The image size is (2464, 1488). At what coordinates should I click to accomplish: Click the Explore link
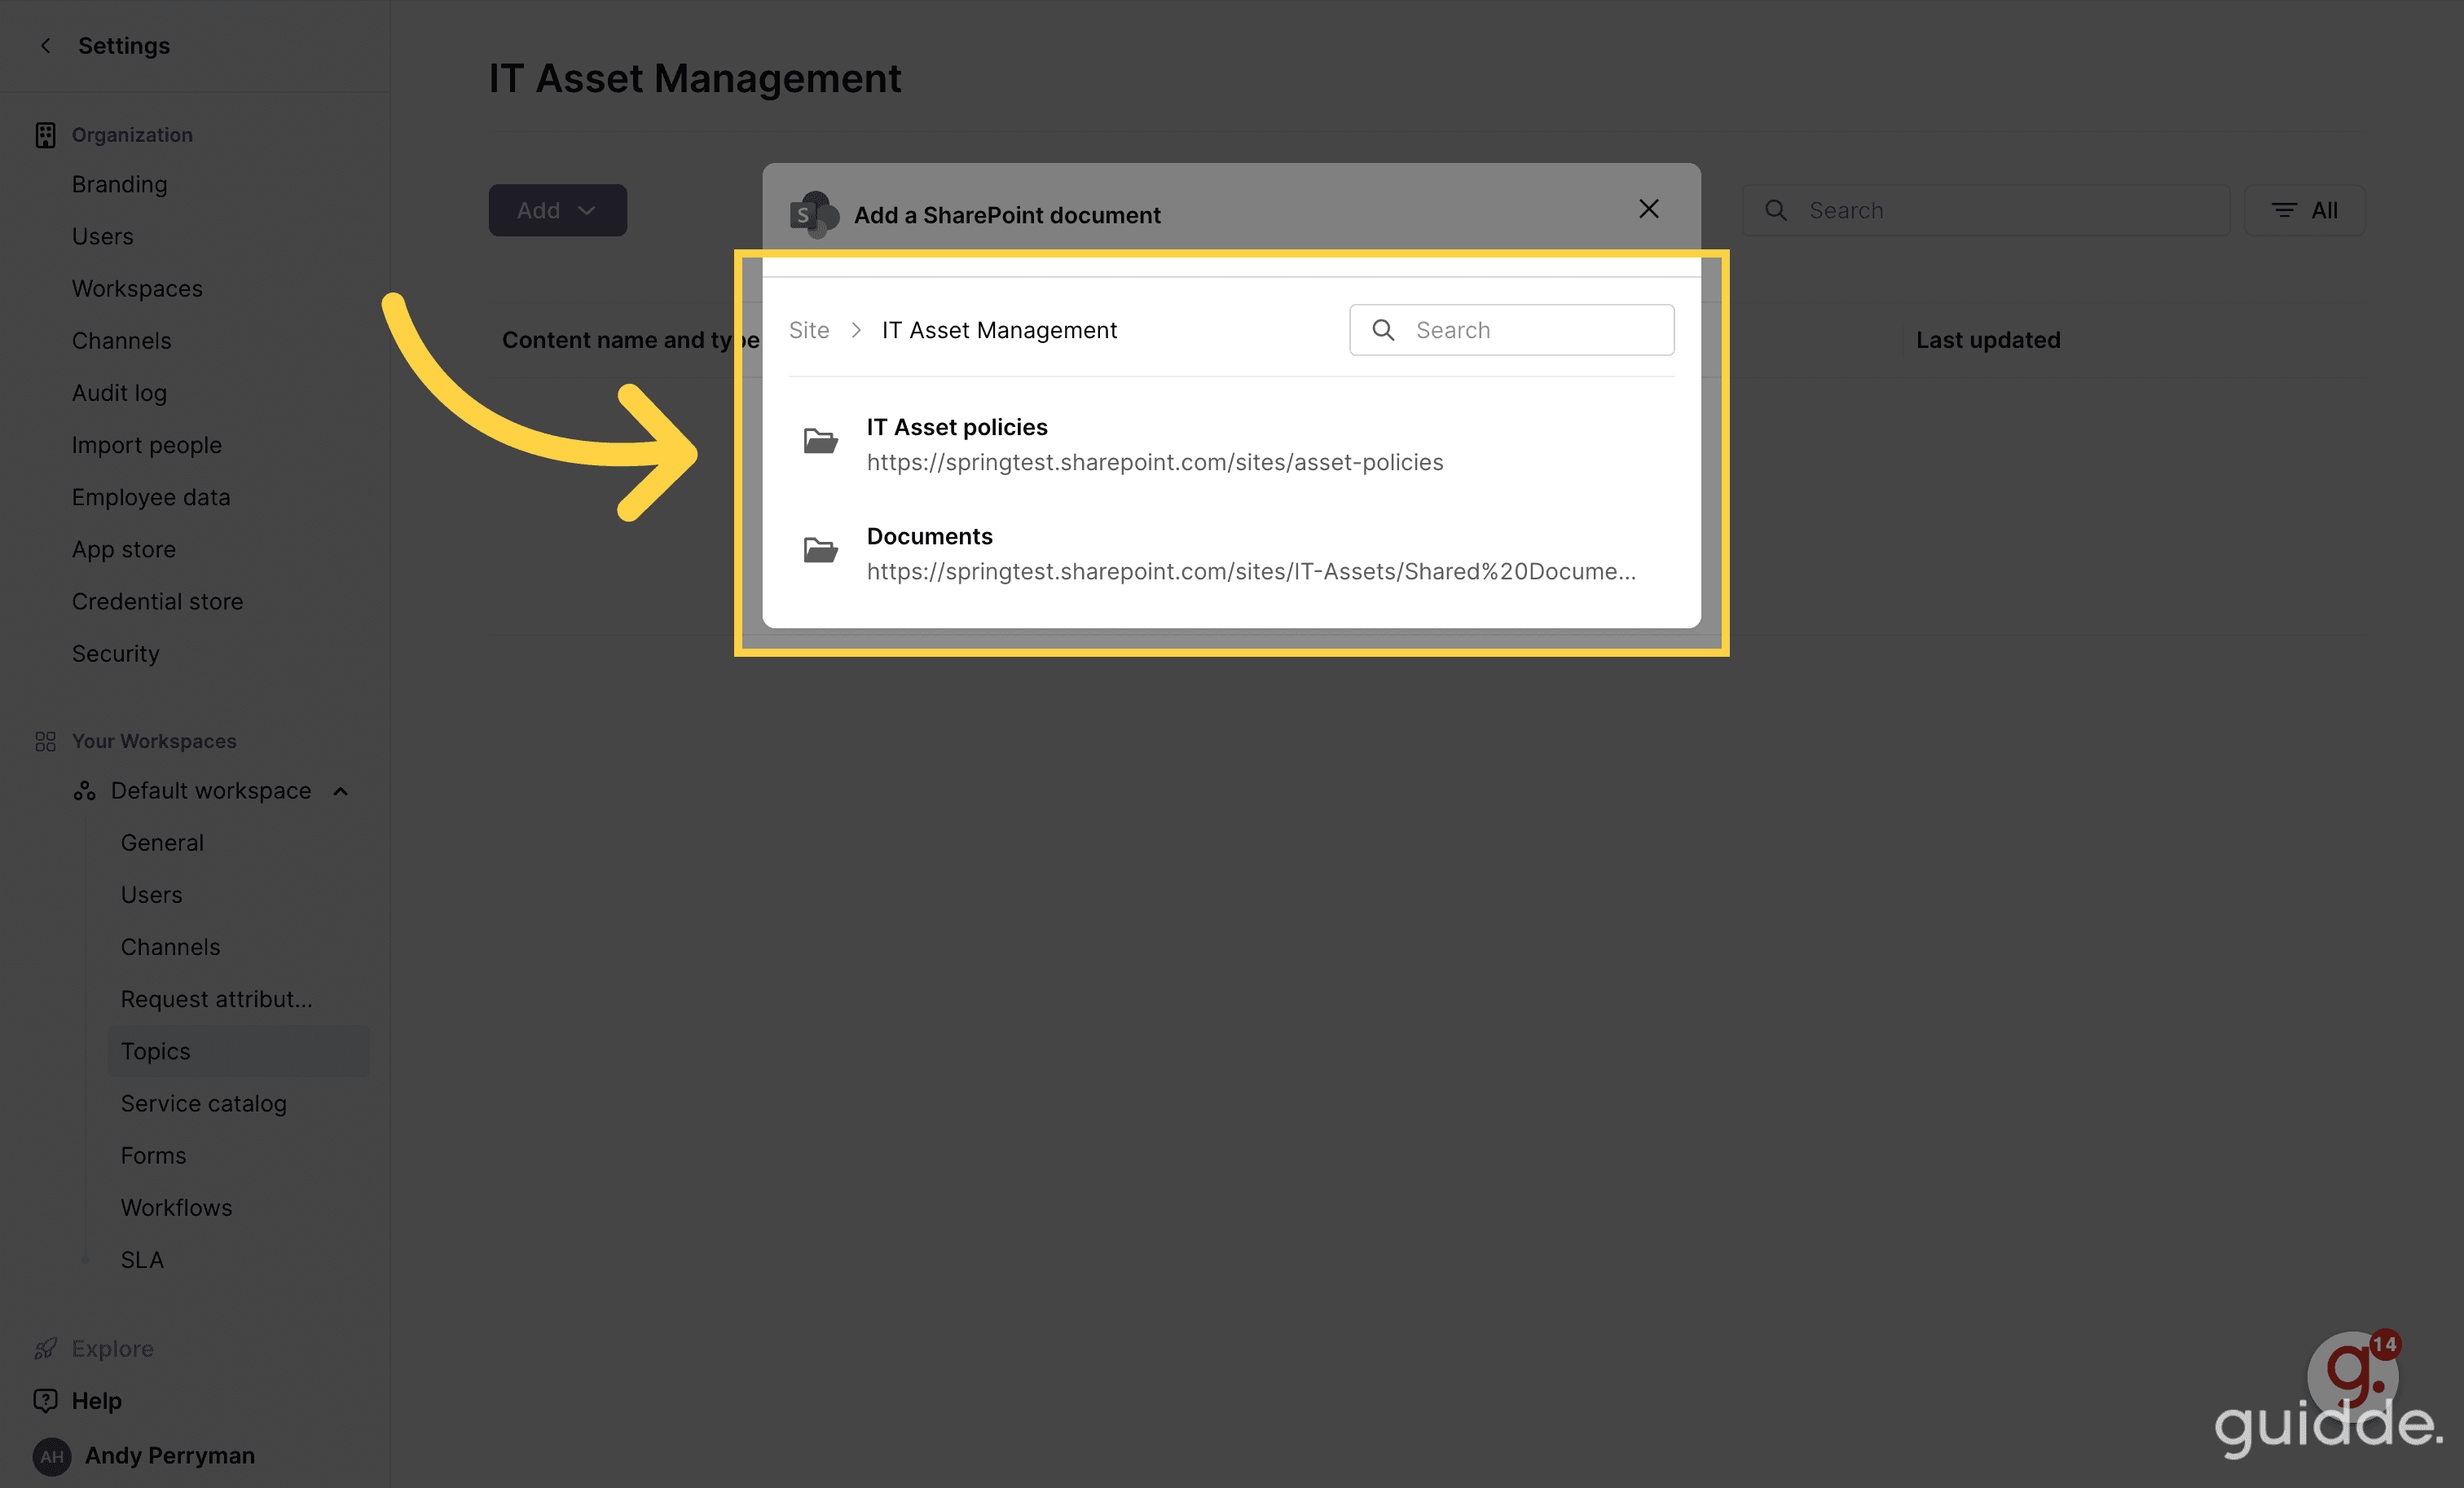113,1349
